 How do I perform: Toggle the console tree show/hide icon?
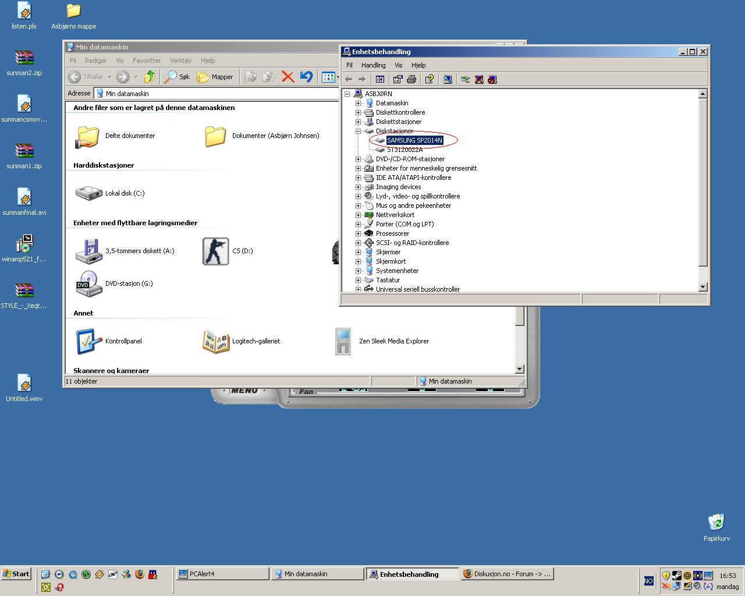pos(380,79)
